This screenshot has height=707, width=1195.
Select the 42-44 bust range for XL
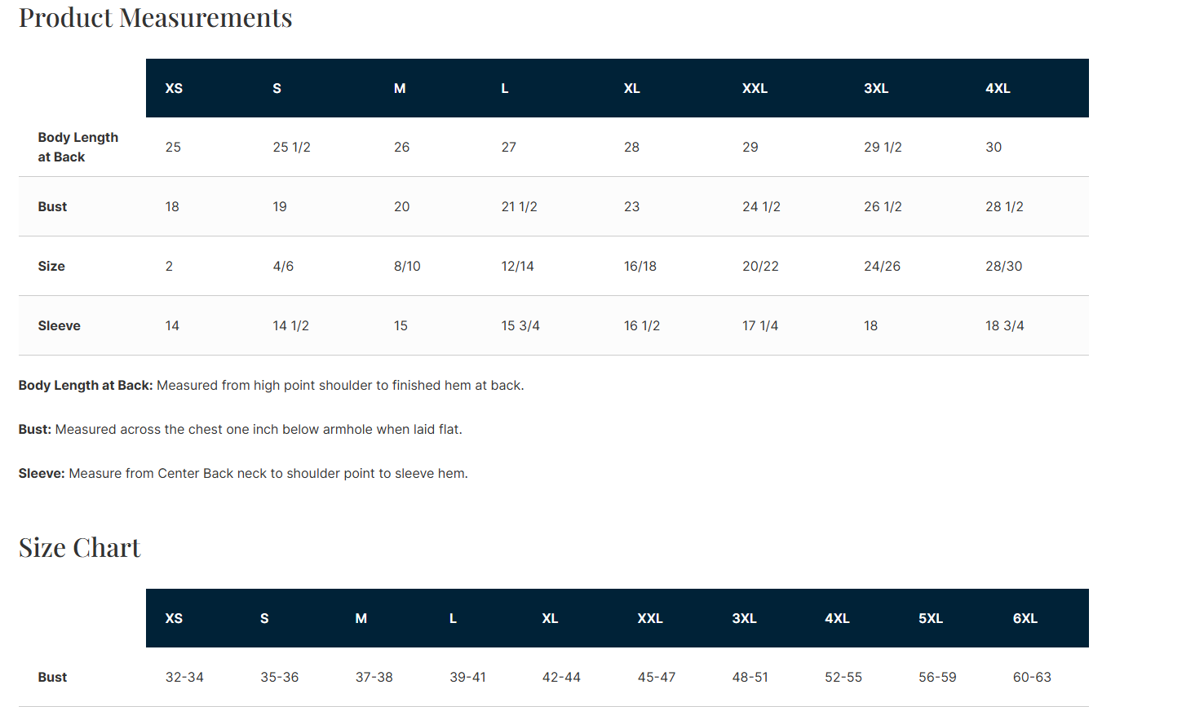coord(561,677)
